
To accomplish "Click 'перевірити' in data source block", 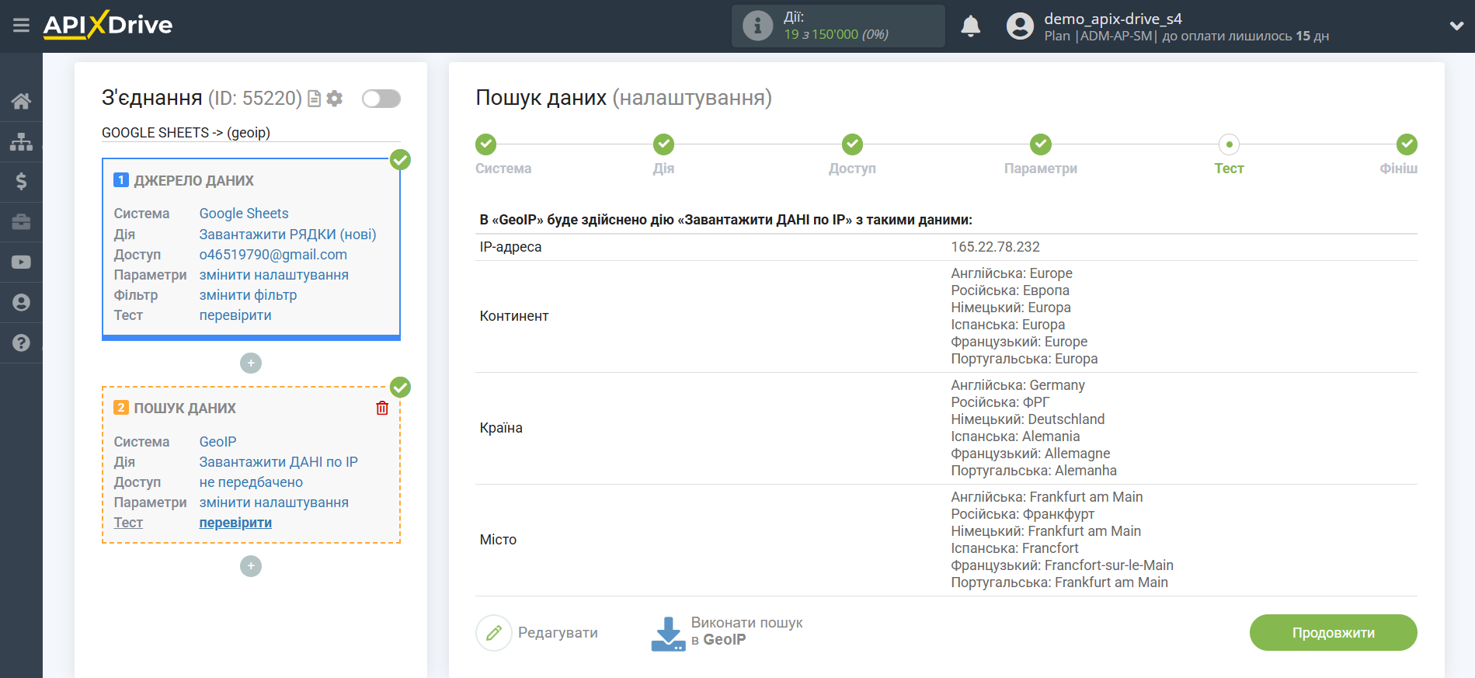I will click(235, 315).
